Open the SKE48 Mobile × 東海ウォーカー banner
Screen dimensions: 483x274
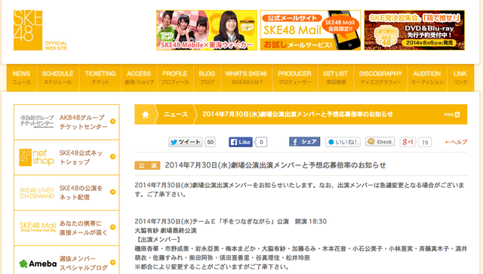[x=207, y=30]
